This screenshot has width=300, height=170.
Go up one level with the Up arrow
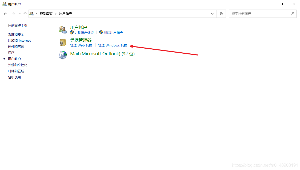tap(25, 14)
